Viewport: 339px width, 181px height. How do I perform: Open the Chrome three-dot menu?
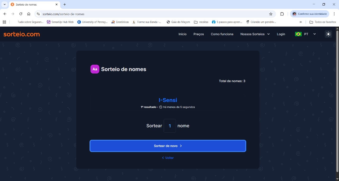(x=334, y=14)
